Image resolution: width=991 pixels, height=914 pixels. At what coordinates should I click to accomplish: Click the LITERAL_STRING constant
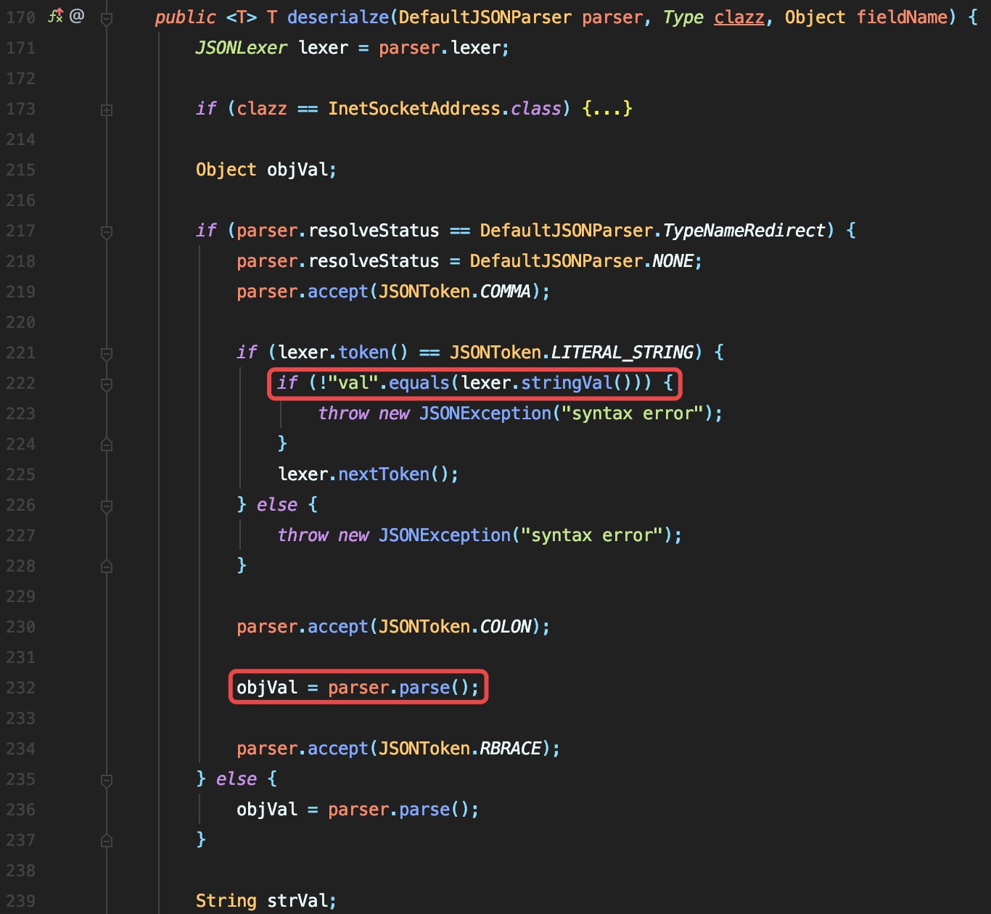(x=622, y=353)
